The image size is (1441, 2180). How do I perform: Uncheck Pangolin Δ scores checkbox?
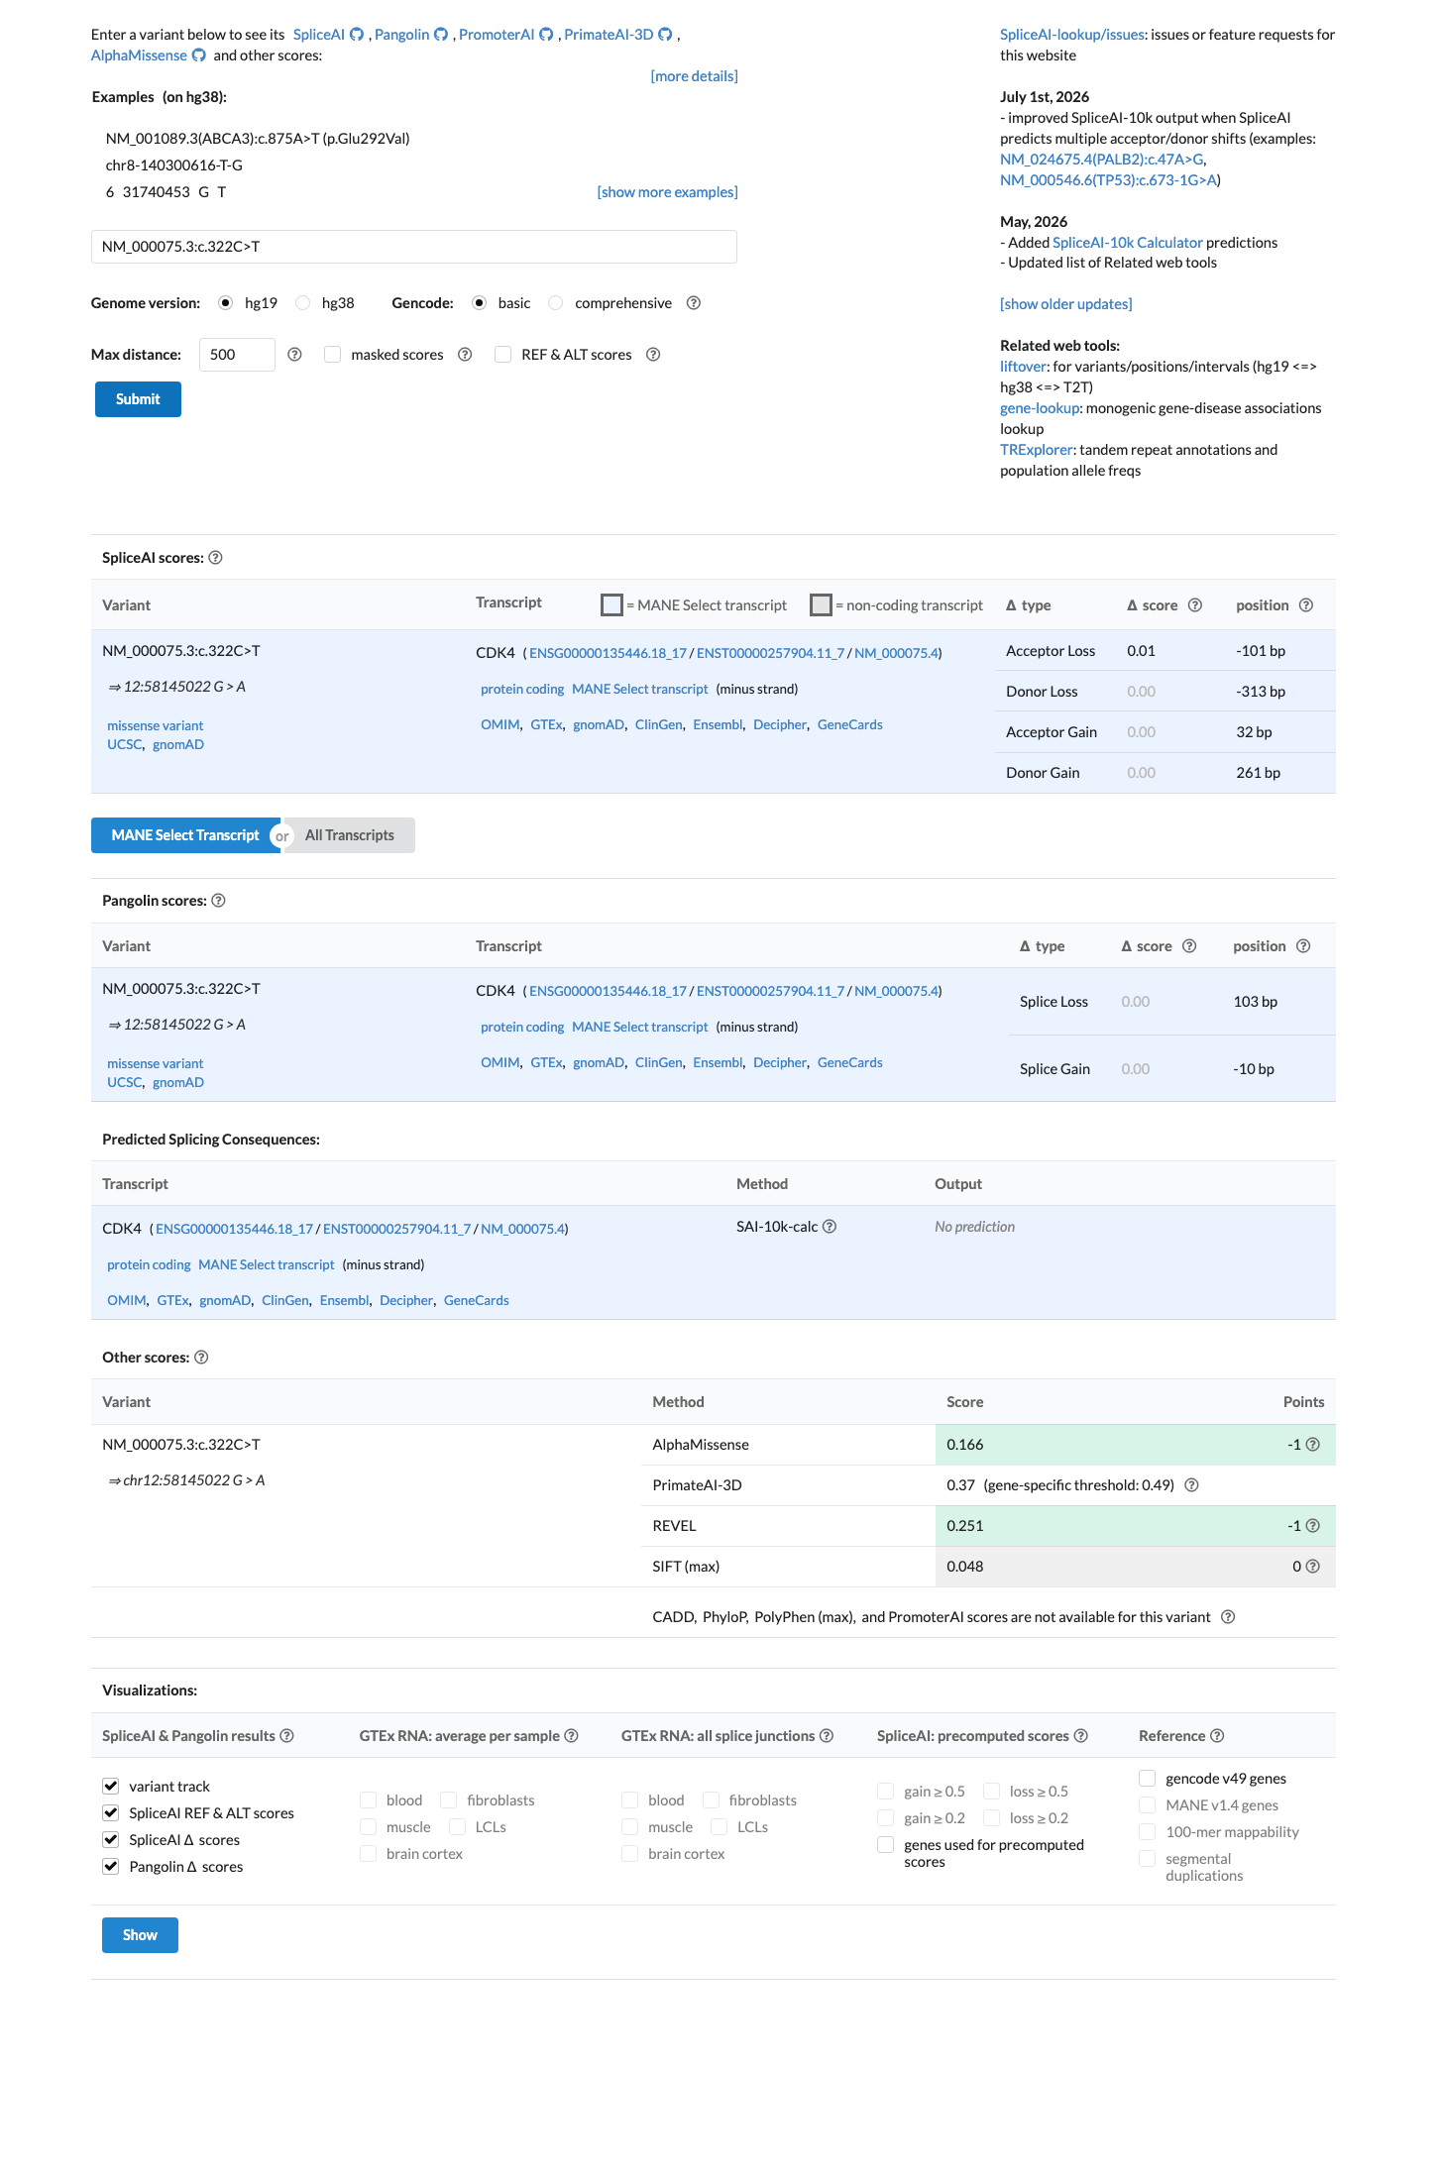[111, 1866]
